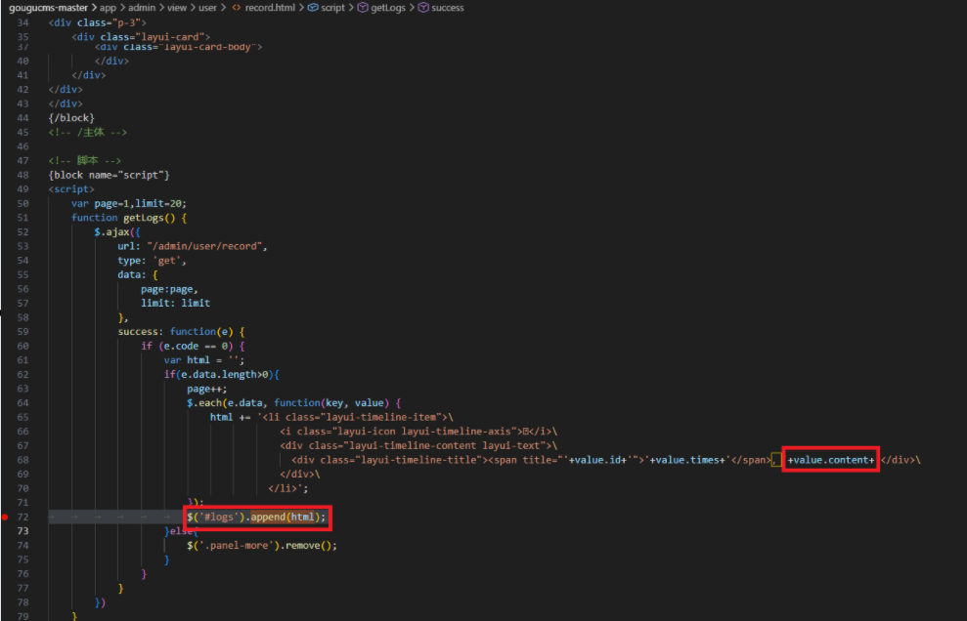Click the success cube icon in breadcrumb
The height and width of the screenshot is (621, 967).
[422, 8]
